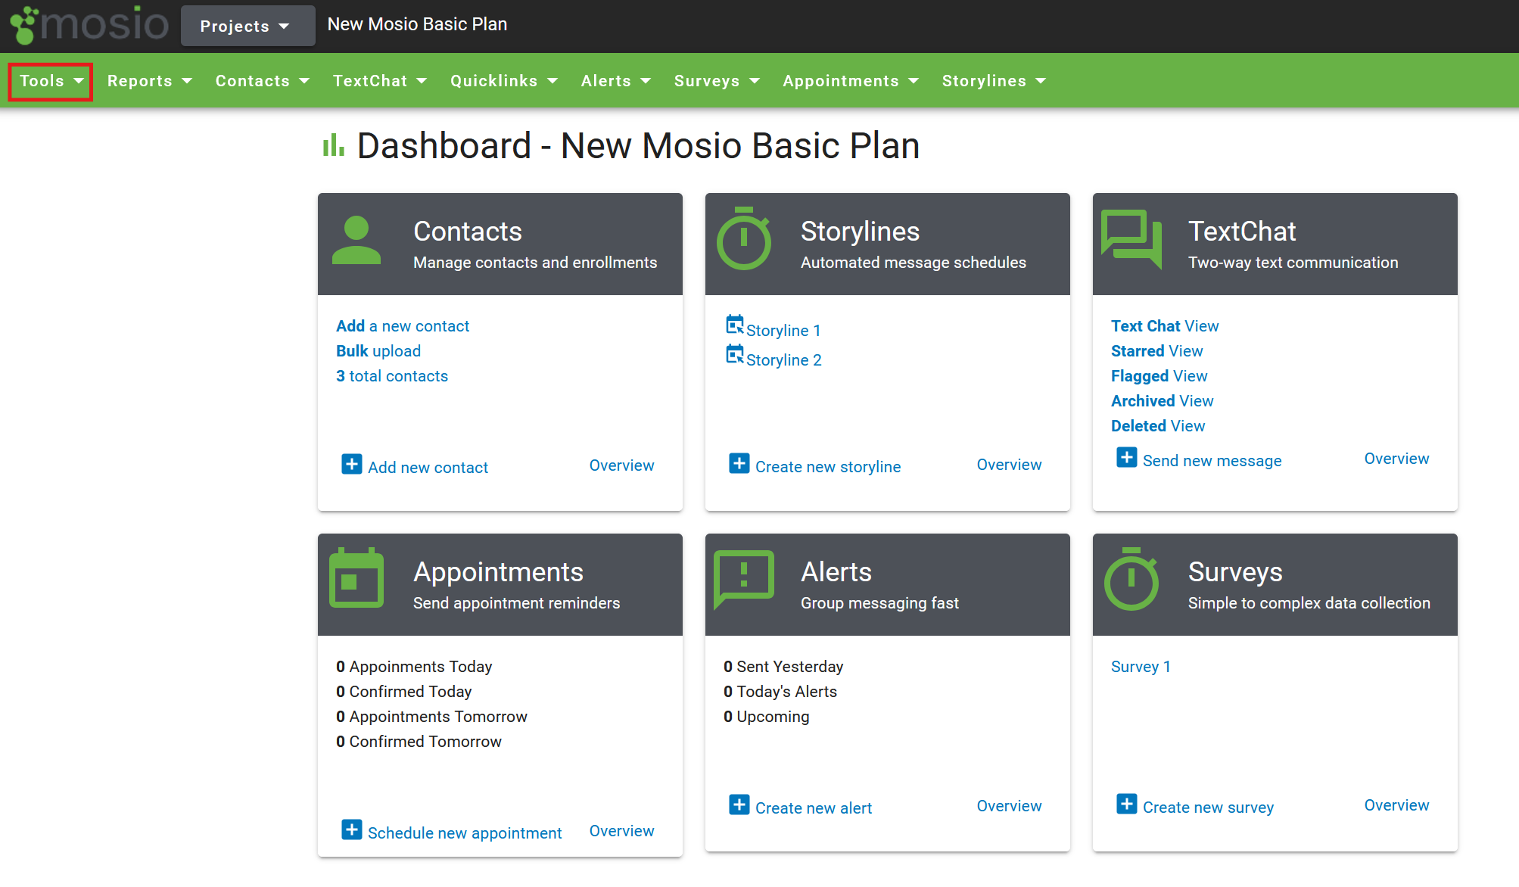The image size is (1519, 887).
Task: Expand the Surveys menu in navbar
Action: click(717, 81)
